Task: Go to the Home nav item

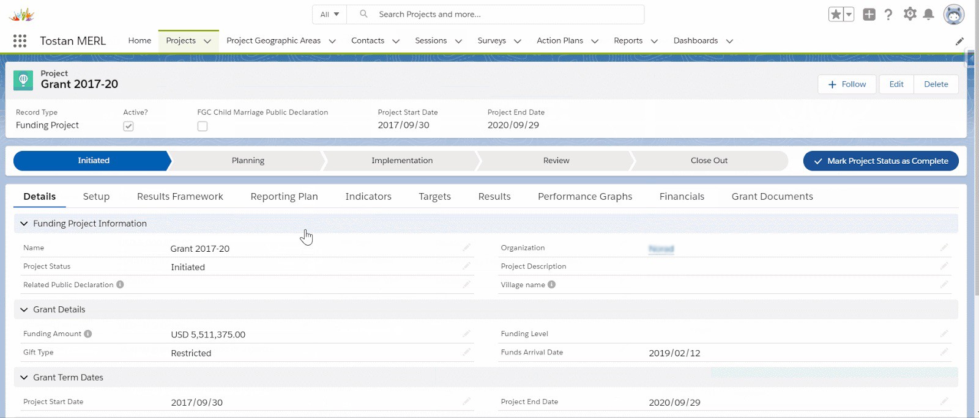Action: [x=140, y=40]
